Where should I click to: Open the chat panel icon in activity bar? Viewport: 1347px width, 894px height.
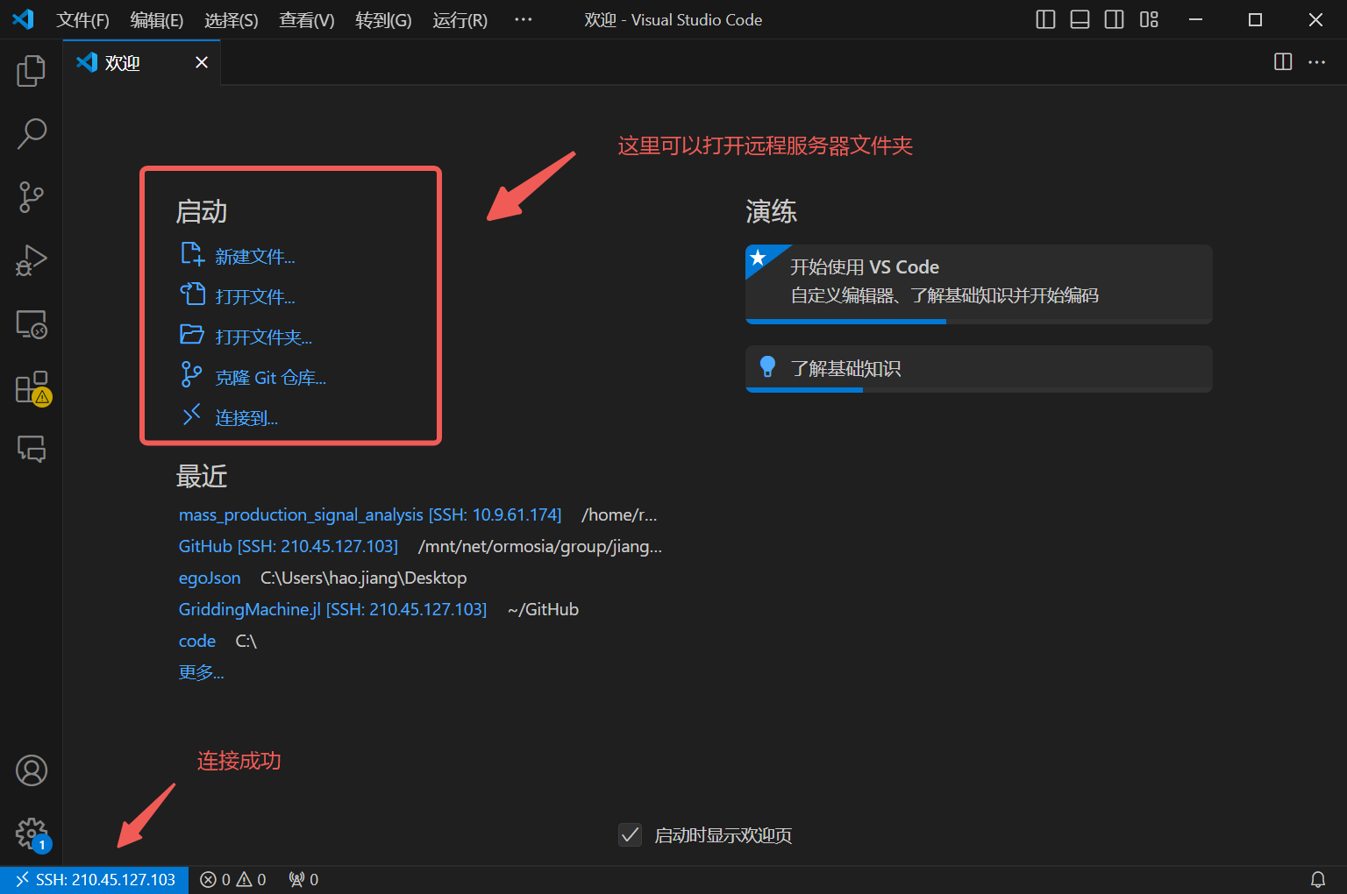(x=32, y=450)
